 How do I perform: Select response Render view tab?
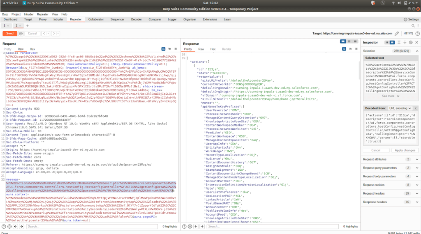(x=227, y=49)
